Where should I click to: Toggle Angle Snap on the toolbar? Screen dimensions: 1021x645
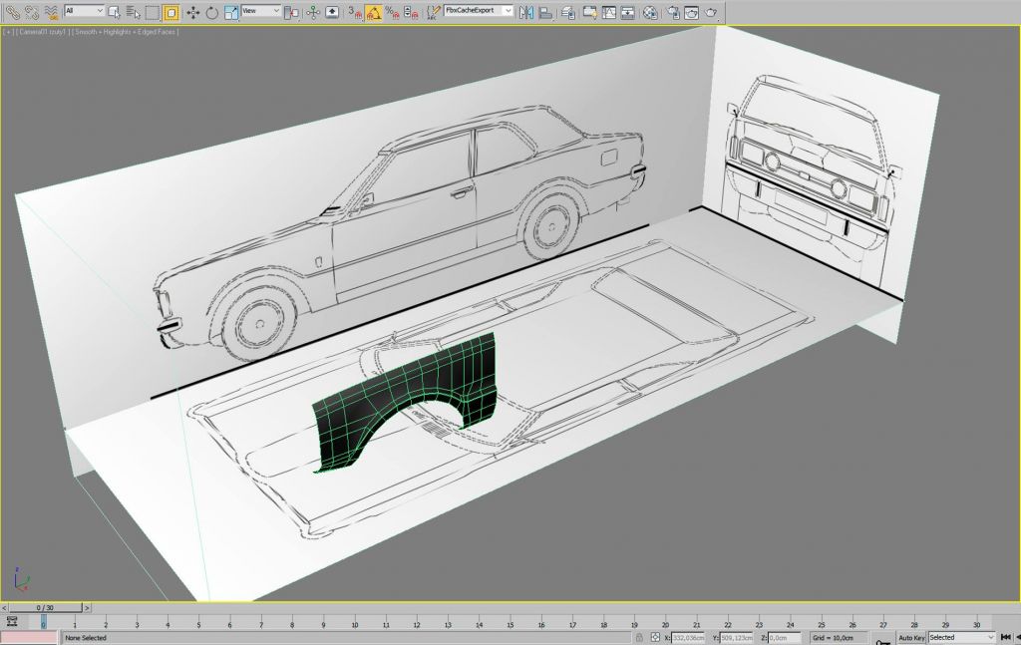pyautogui.click(x=372, y=12)
